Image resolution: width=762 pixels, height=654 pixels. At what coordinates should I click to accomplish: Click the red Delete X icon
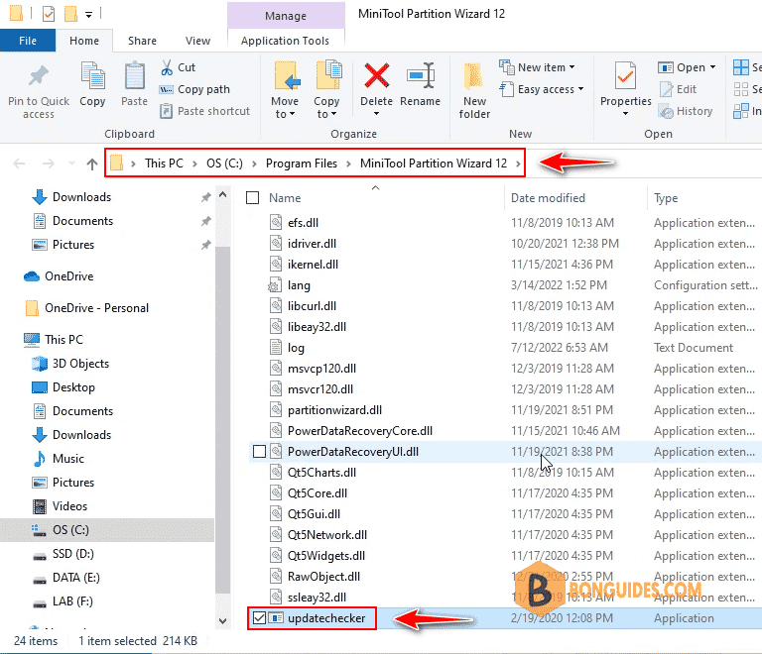(377, 75)
